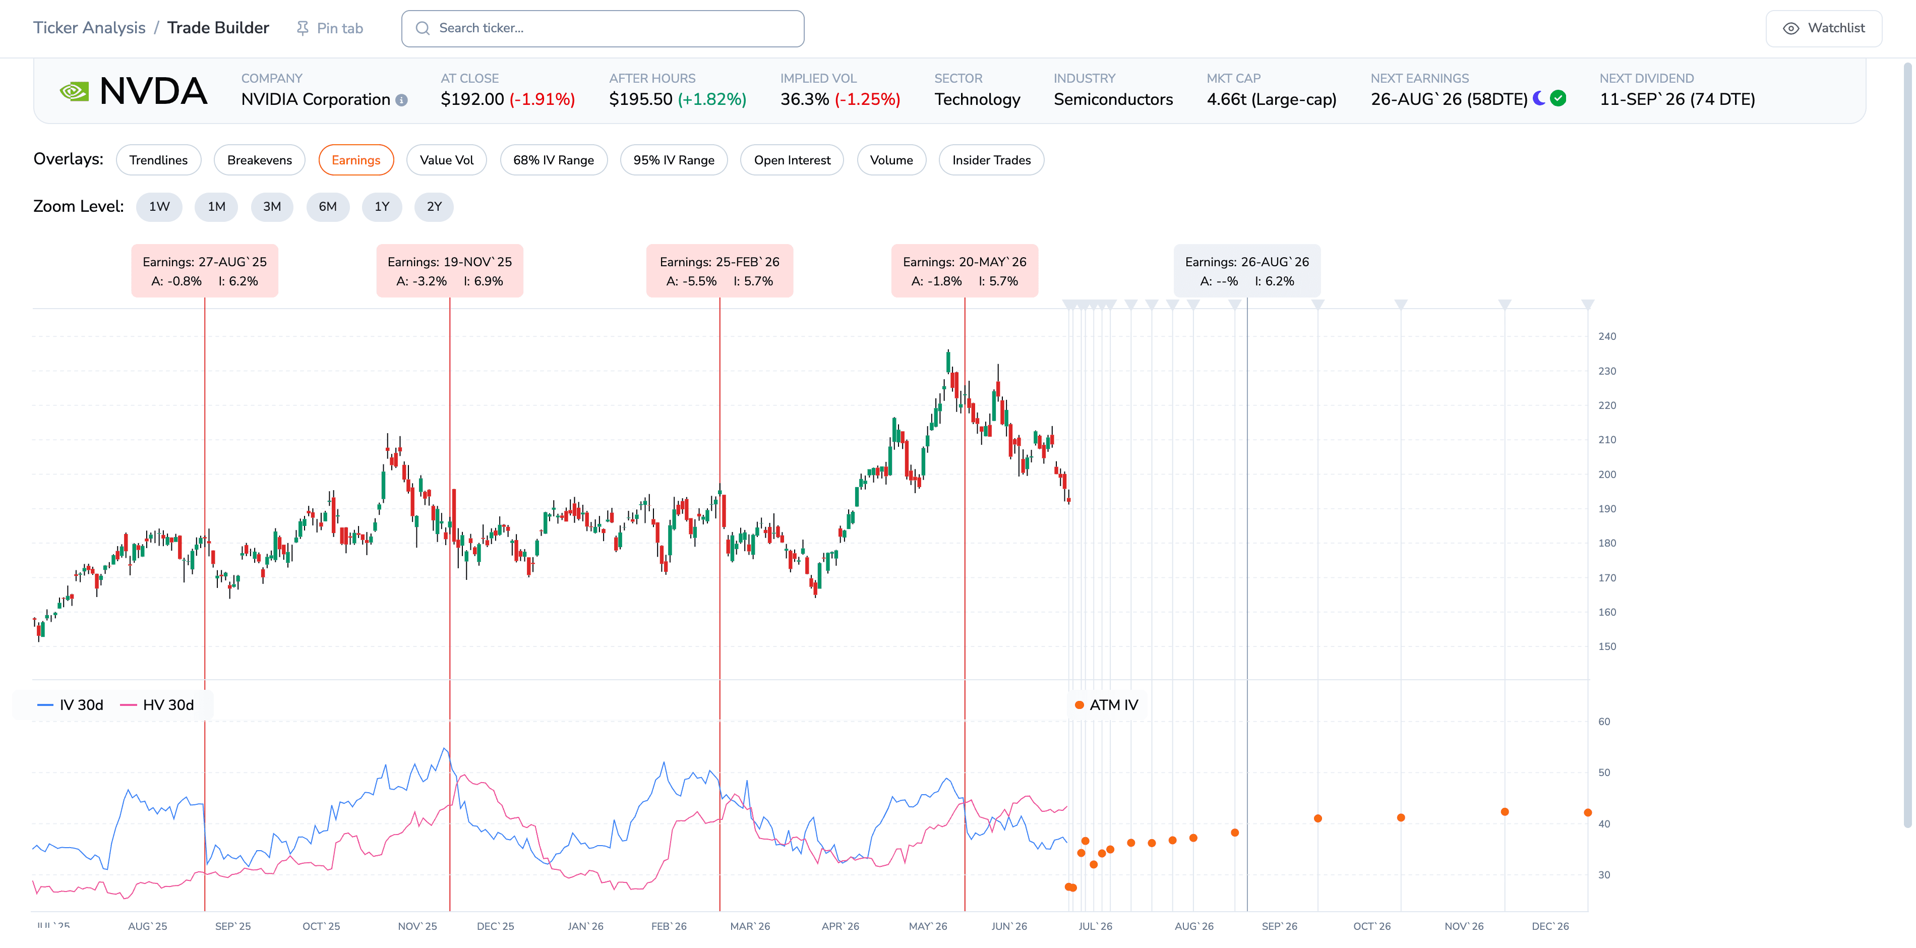Select Trade Builder breadcrumb

pyautogui.click(x=218, y=28)
